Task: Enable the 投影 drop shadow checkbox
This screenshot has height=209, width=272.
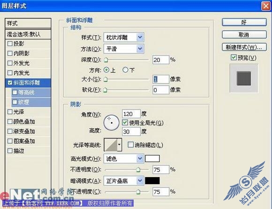Action: (x=10, y=43)
